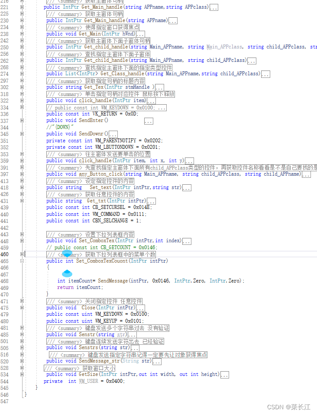The width and height of the screenshot is (317, 414).
Task: Expand the fold marker at line 397
Action: click(x=22, y=174)
